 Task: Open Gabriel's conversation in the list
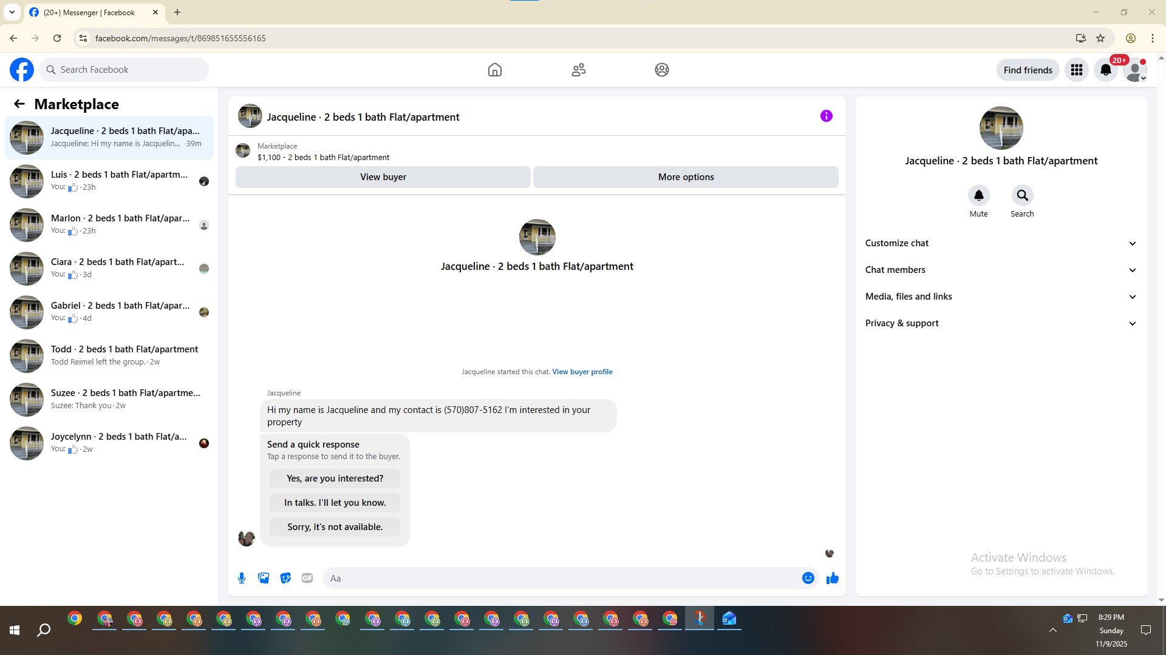pyautogui.click(x=109, y=312)
